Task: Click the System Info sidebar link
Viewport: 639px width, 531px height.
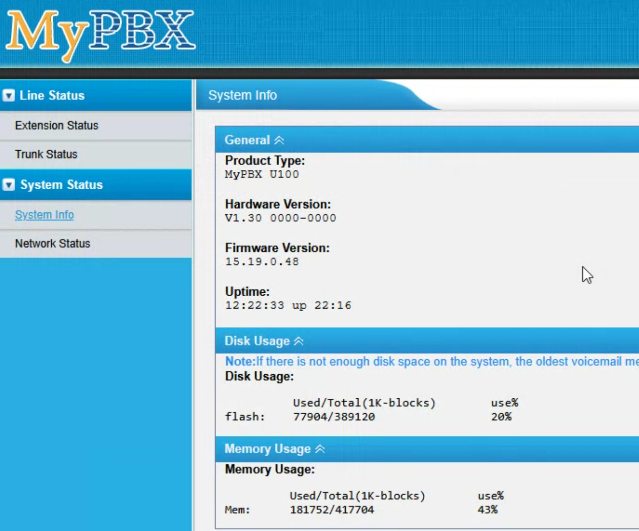Action: click(44, 215)
